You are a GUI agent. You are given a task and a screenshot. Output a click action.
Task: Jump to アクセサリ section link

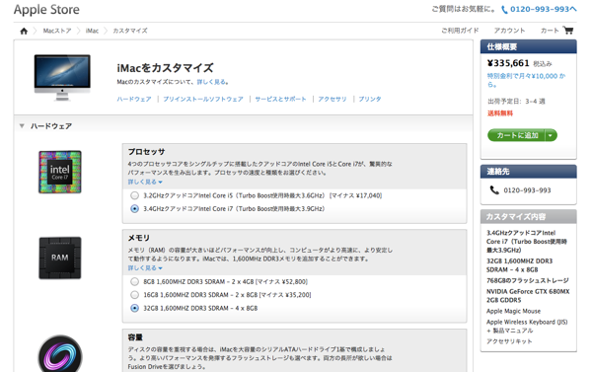[333, 99]
